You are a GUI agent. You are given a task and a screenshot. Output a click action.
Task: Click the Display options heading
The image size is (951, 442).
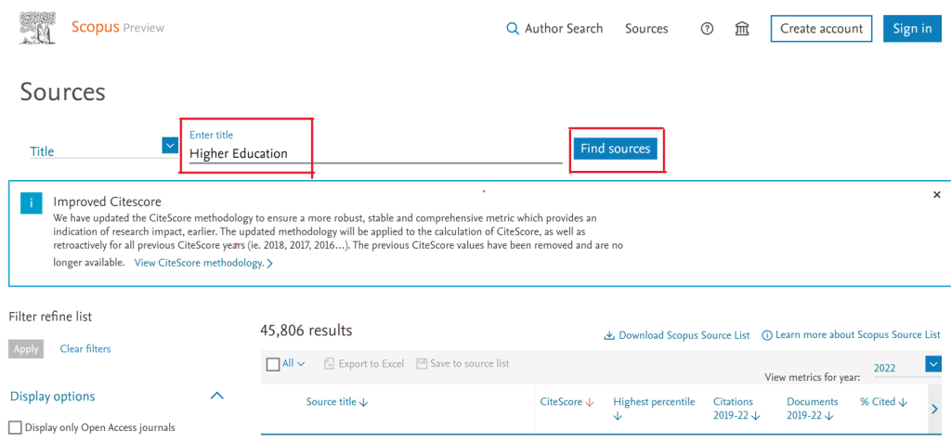[x=53, y=396]
